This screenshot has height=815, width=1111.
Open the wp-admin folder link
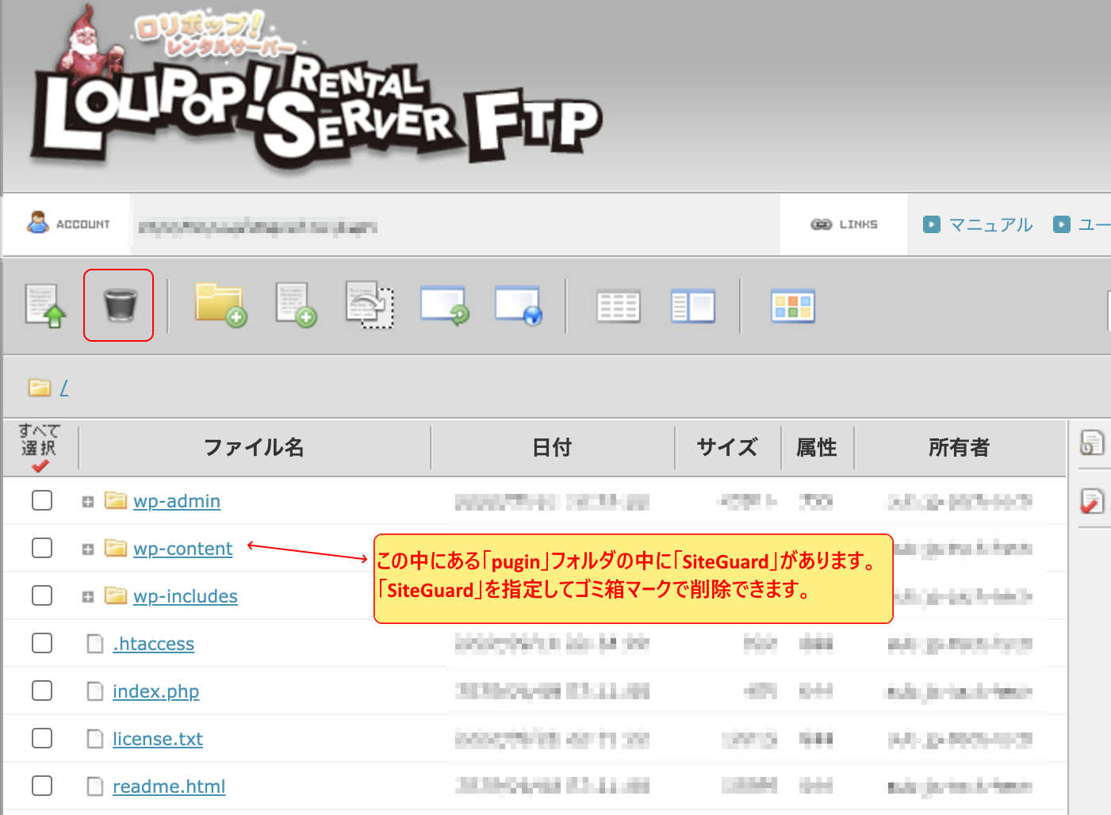[177, 501]
